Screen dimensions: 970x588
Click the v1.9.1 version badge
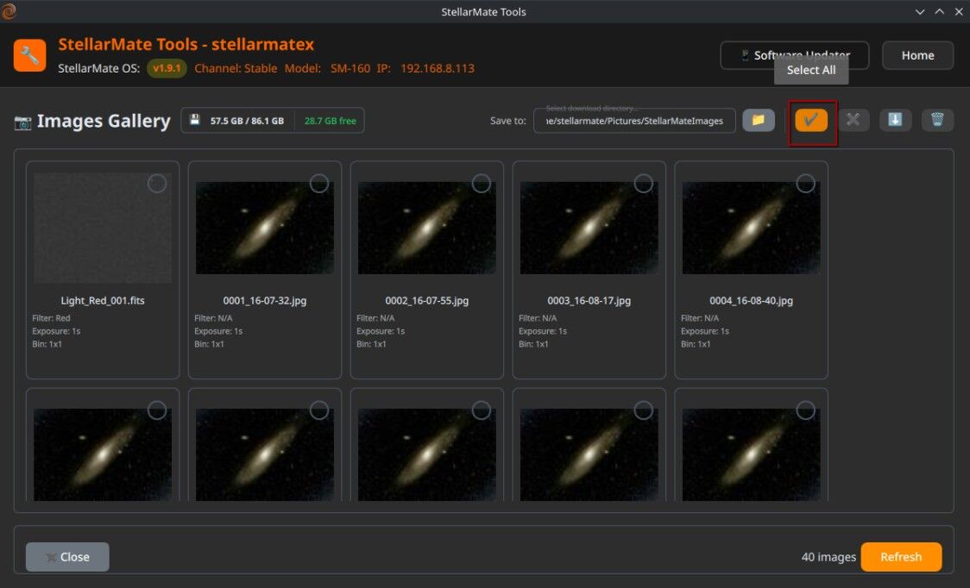[167, 68]
